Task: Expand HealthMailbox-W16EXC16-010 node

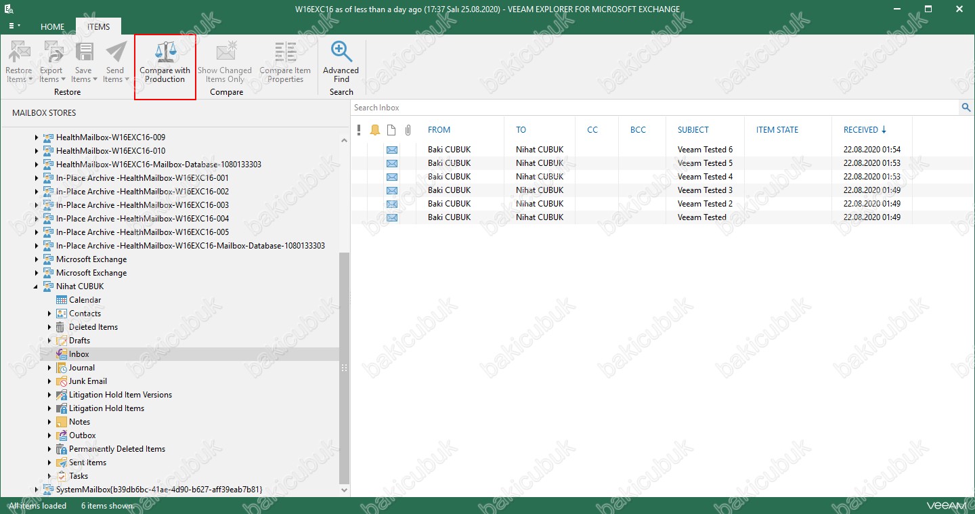Action: pyautogui.click(x=37, y=151)
